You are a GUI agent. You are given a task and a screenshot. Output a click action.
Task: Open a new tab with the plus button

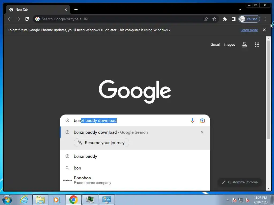pyautogui.click(x=76, y=10)
